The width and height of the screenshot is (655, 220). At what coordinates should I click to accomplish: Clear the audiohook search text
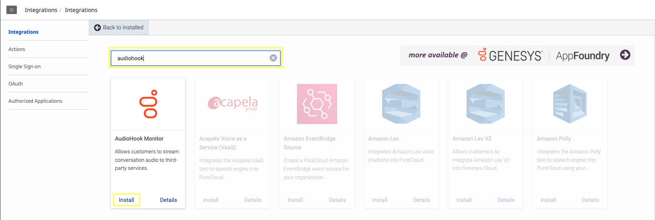273,58
